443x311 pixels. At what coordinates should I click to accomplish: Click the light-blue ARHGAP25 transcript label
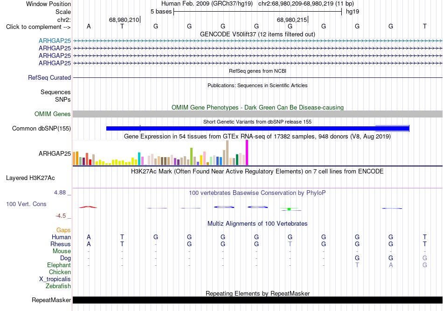[55, 41]
